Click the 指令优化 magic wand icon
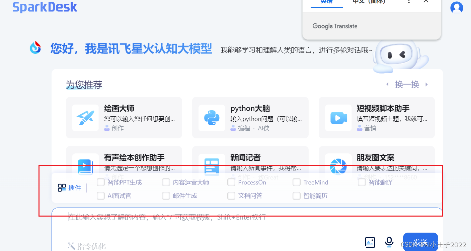The height and width of the screenshot is (251, 471). click(x=71, y=246)
